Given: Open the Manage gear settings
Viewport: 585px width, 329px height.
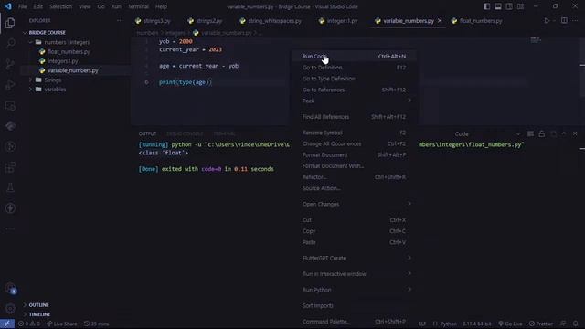Looking at the screenshot, I should pos(10,308).
